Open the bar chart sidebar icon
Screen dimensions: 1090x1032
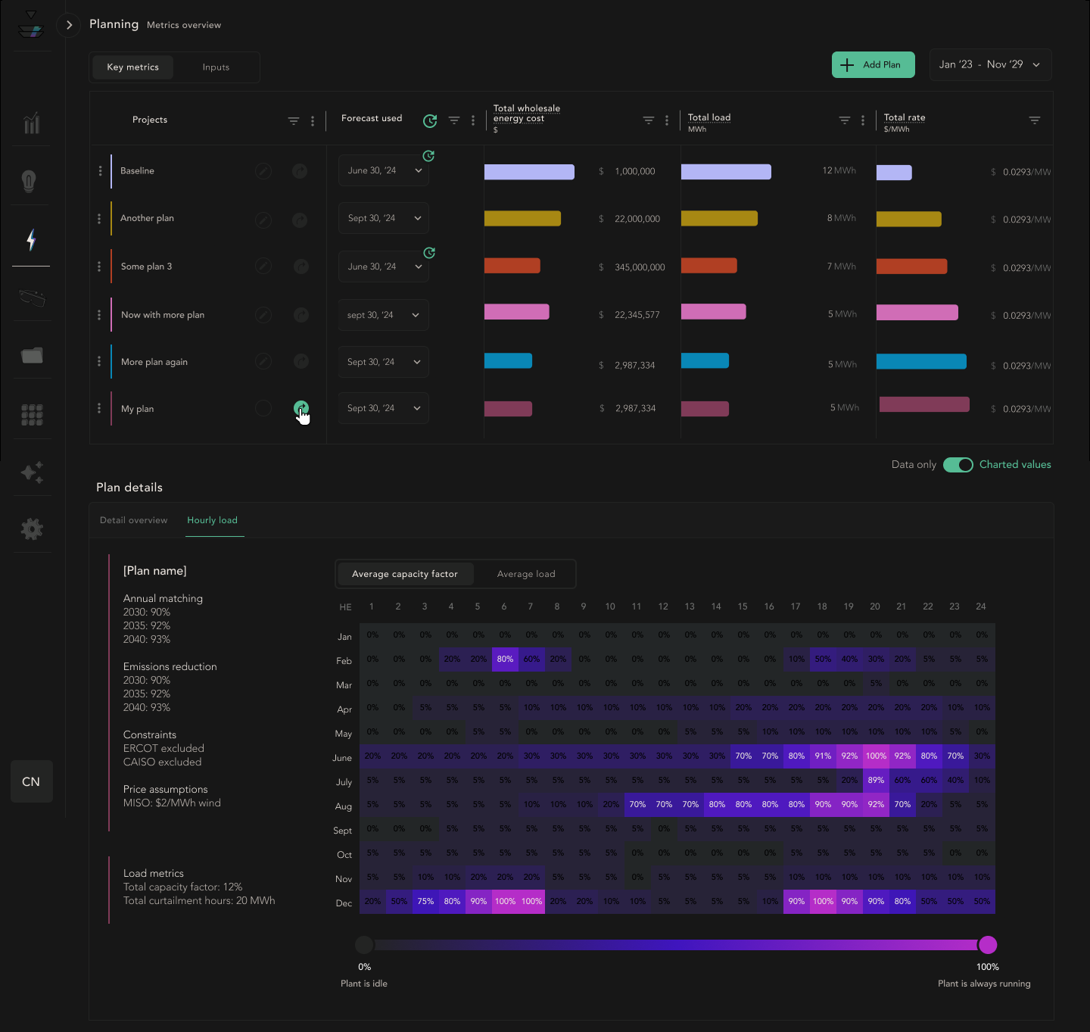coord(31,123)
